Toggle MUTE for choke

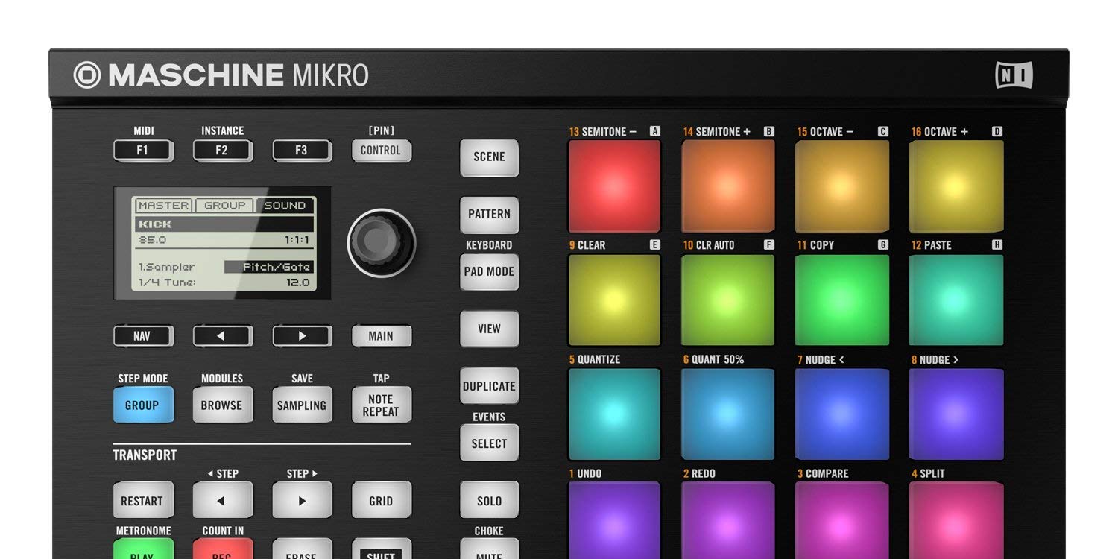click(x=489, y=553)
